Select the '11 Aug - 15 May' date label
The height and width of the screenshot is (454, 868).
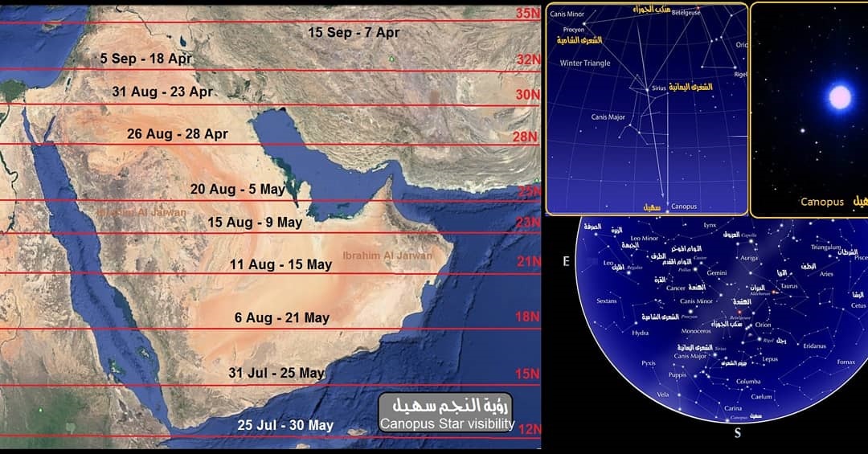280,264
